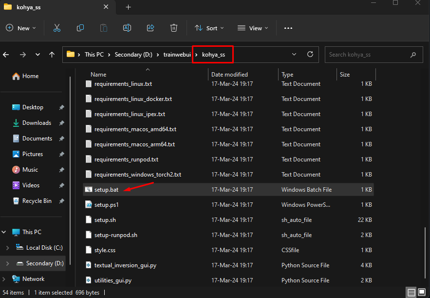This screenshot has height=298, width=430.
Task: Open the See more ellipsis menu
Action: [x=288, y=28]
